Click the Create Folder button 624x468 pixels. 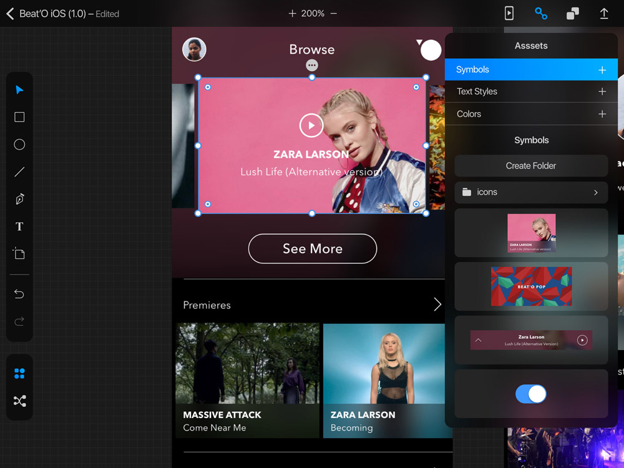coord(531,165)
